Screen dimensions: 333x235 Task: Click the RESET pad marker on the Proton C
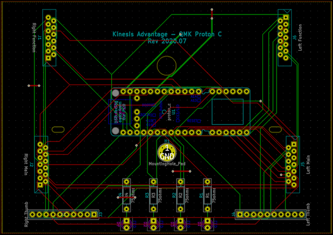199,121
